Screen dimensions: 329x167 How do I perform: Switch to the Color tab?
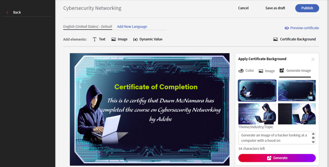(250, 71)
